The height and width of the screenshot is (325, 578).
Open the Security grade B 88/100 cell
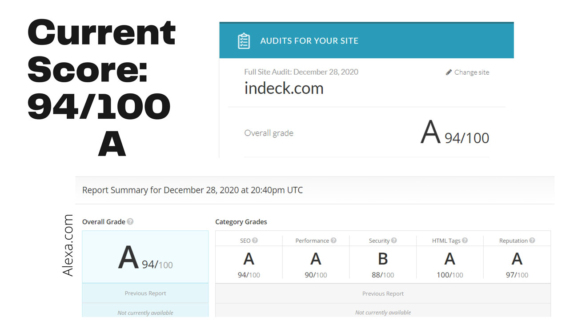pyautogui.click(x=383, y=265)
